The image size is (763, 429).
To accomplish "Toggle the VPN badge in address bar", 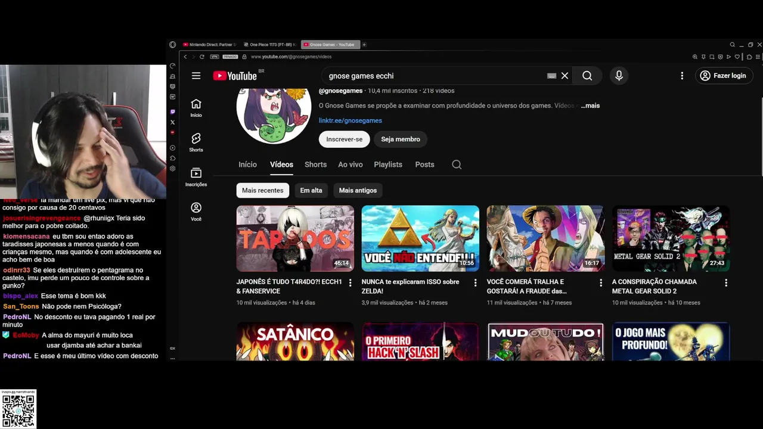I will (215, 57).
